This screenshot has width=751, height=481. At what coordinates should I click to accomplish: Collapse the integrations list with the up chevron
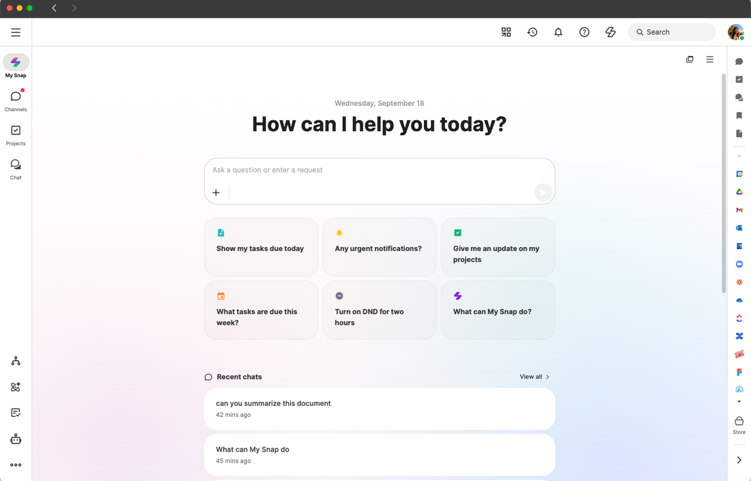[739, 156]
